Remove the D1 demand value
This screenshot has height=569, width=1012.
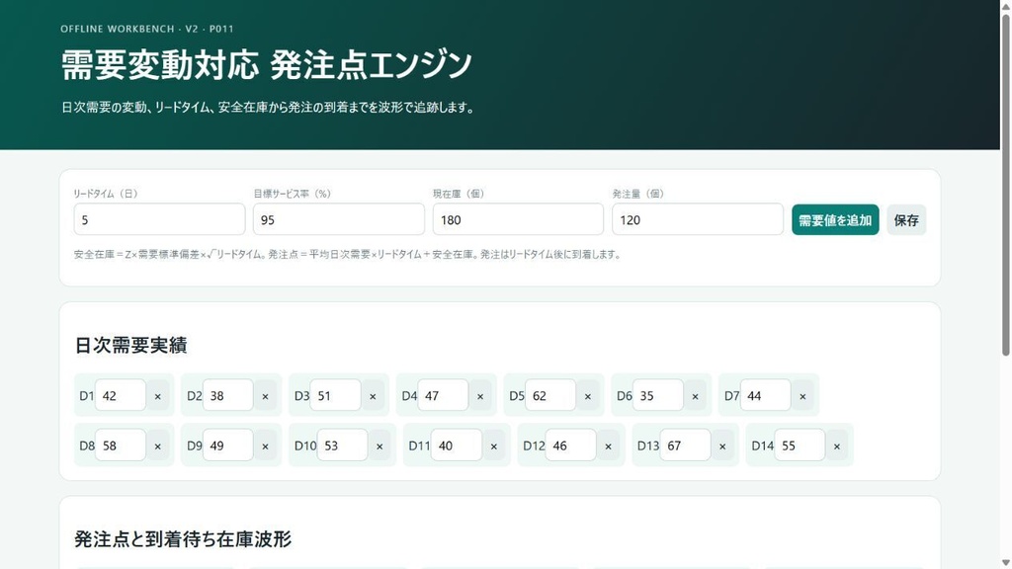point(157,396)
